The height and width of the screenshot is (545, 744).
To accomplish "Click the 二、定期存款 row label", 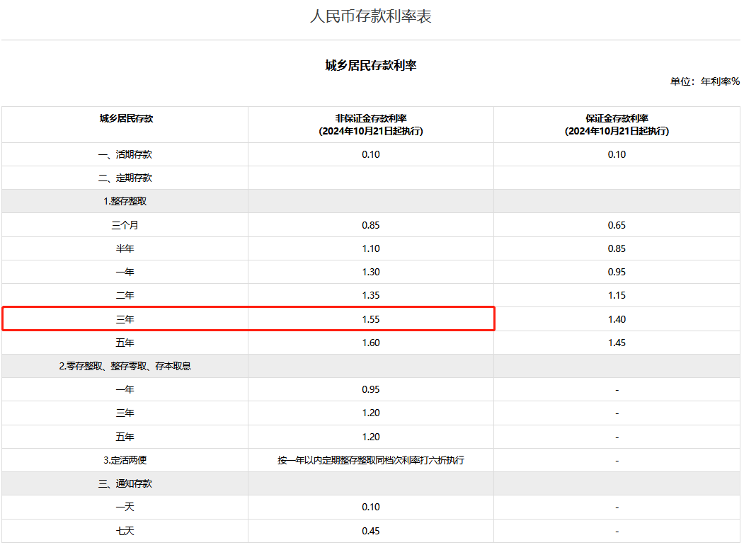I will [125, 178].
